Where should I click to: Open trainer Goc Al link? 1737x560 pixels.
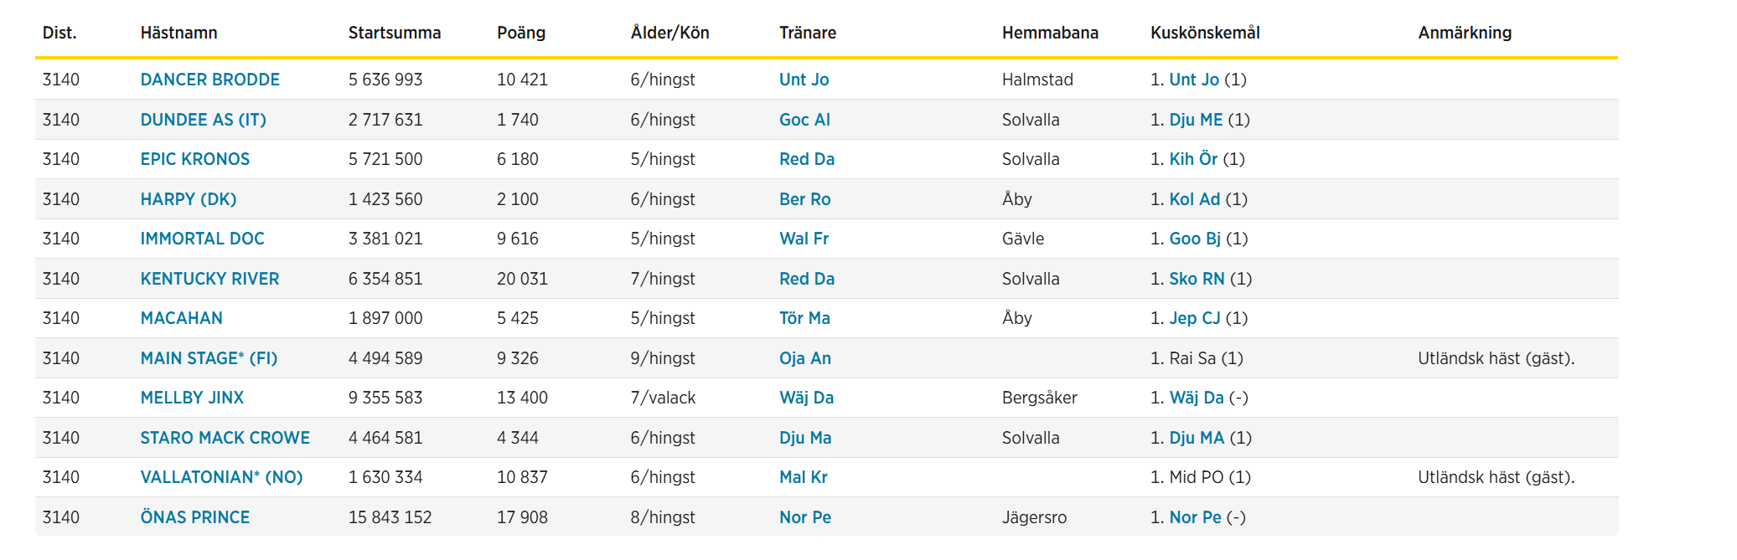[804, 120]
